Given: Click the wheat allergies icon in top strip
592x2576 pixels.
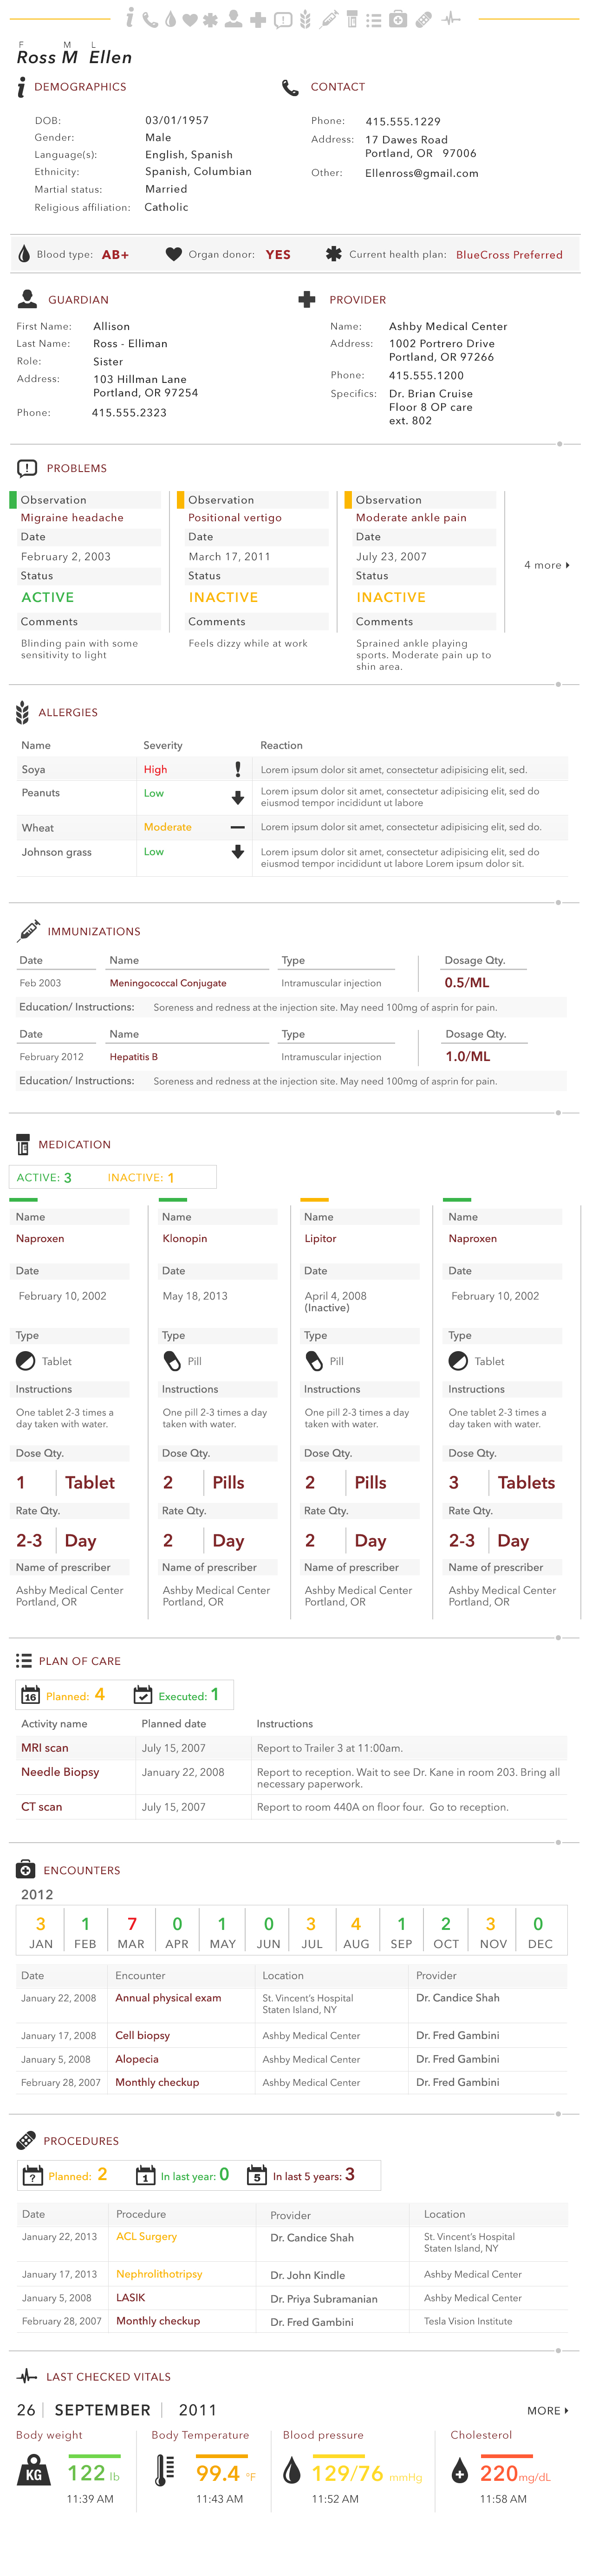Looking at the screenshot, I should coord(305,19).
